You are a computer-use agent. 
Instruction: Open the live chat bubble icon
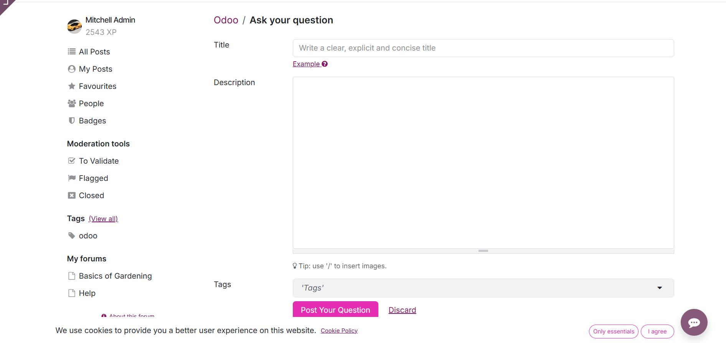click(x=694, y=322)
